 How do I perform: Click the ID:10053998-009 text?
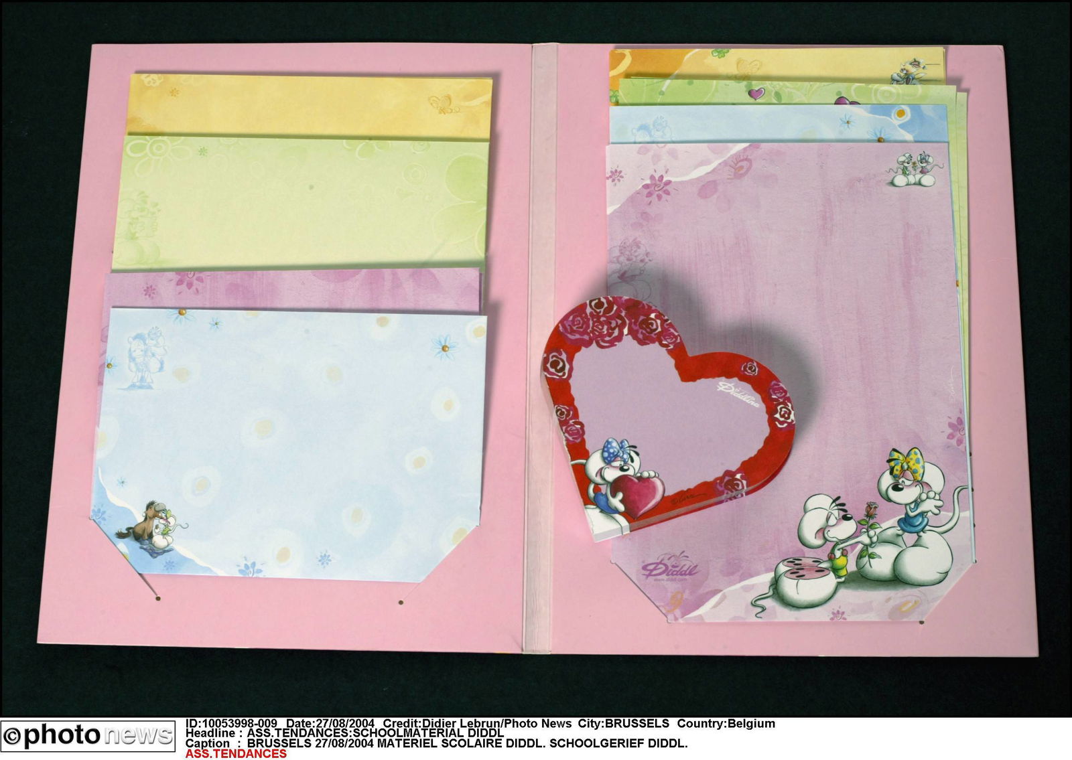click(x=231, y=724)
